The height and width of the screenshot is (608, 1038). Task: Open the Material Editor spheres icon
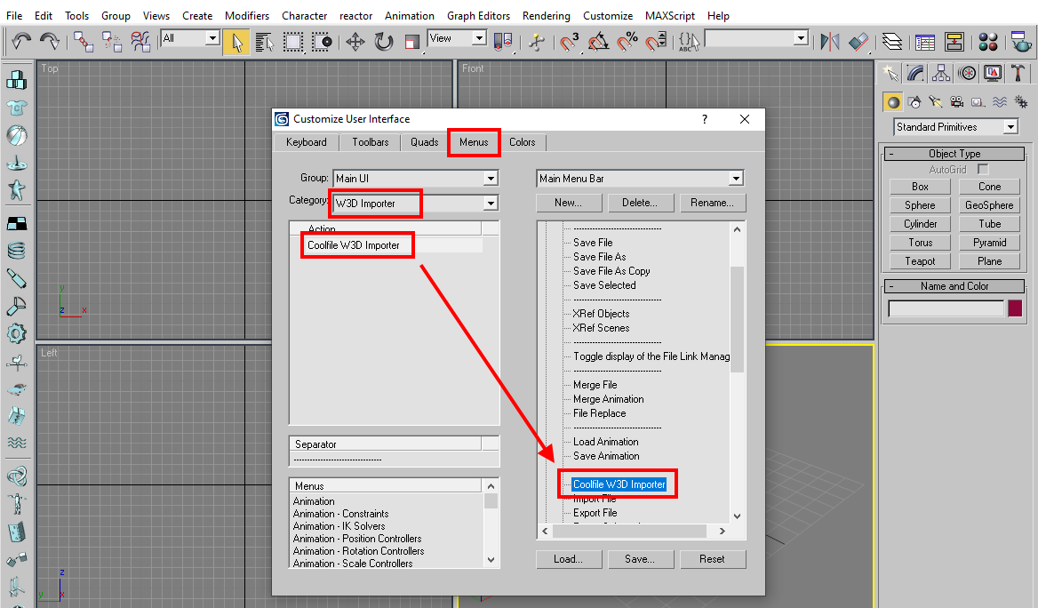pyautogui.click(x=987, y=42)
